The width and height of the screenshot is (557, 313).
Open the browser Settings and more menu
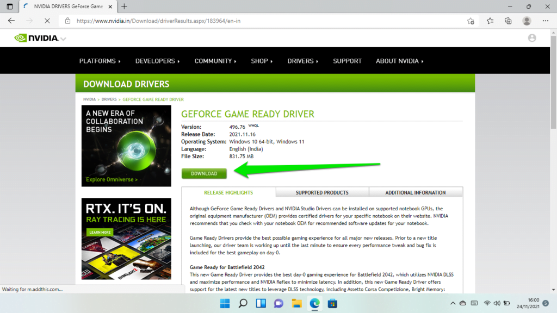point(545,21)
